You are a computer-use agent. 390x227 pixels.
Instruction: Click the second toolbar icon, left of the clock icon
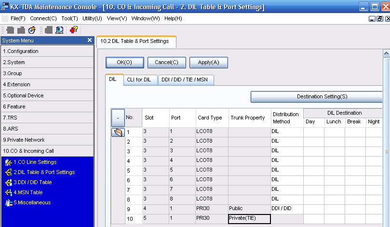[21, 30]
